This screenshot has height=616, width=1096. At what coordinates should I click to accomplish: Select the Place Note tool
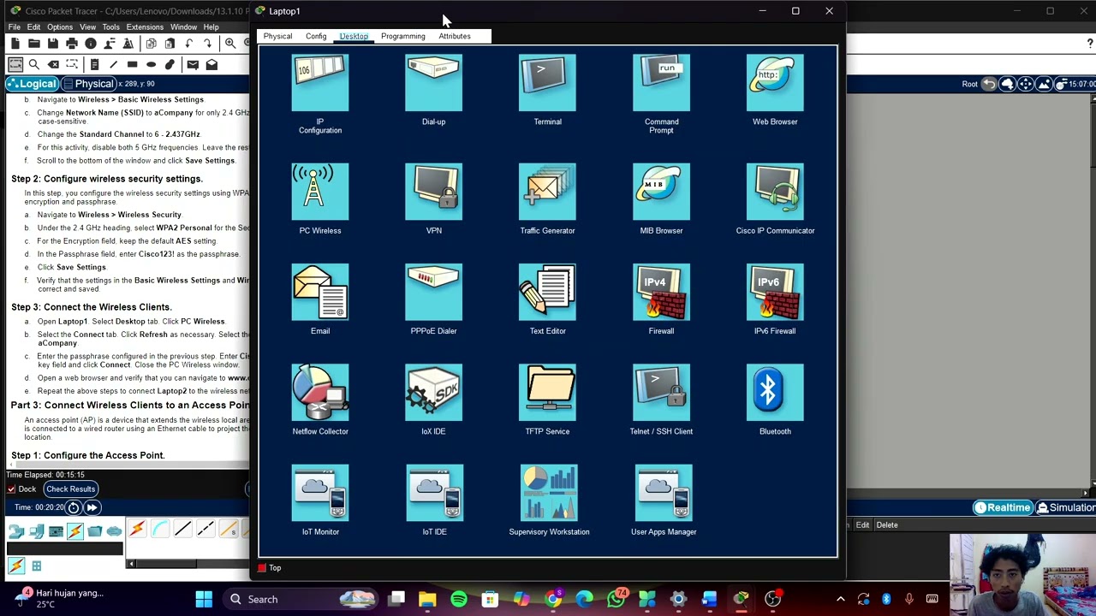(x=94, y=64)
